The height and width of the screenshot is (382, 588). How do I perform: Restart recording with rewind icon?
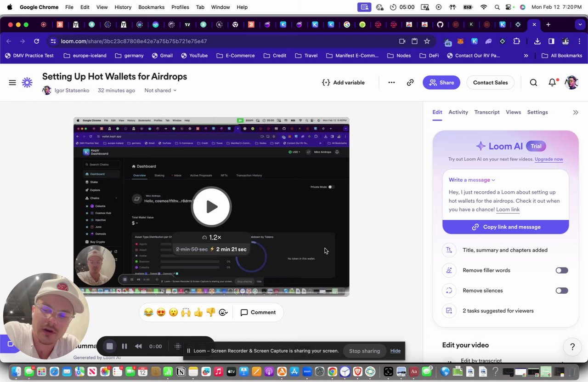pos(138,346)
